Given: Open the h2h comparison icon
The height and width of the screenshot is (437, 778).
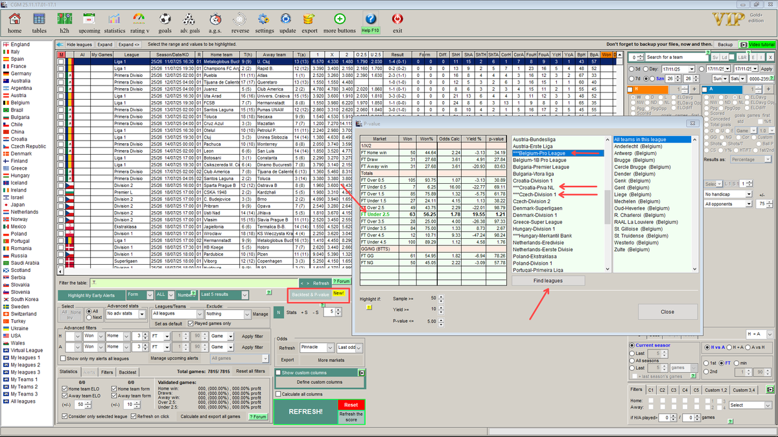Looking at the screenshot, I should (x=64, y=19).
